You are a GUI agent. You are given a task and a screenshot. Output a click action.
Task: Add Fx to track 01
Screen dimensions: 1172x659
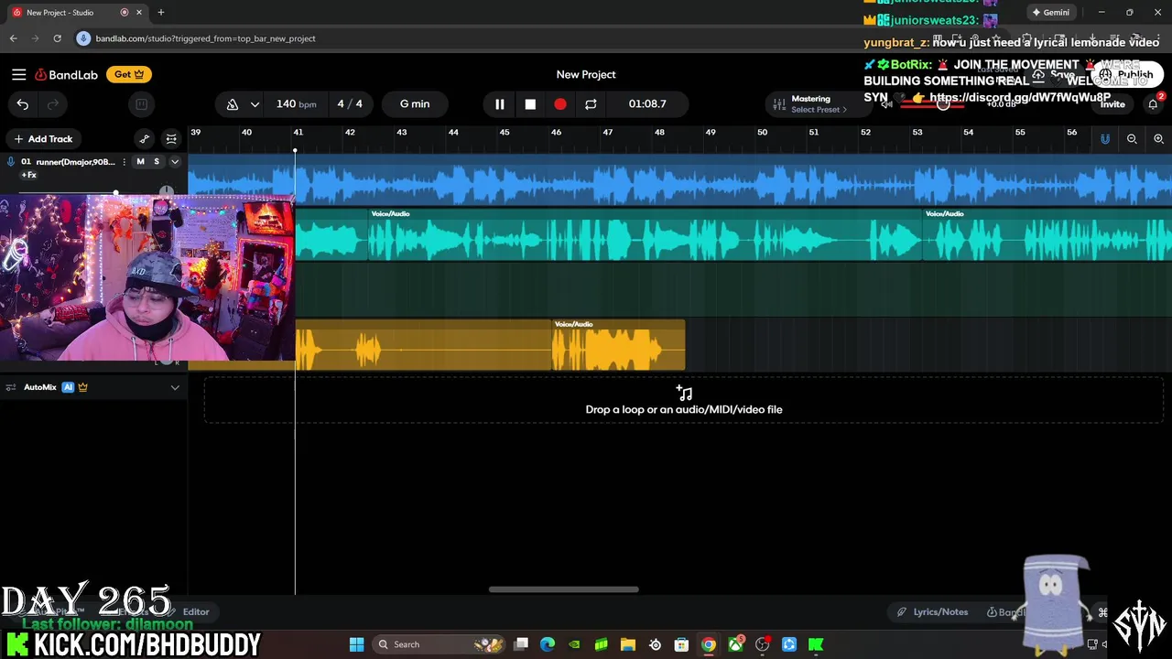pos(28,175)
